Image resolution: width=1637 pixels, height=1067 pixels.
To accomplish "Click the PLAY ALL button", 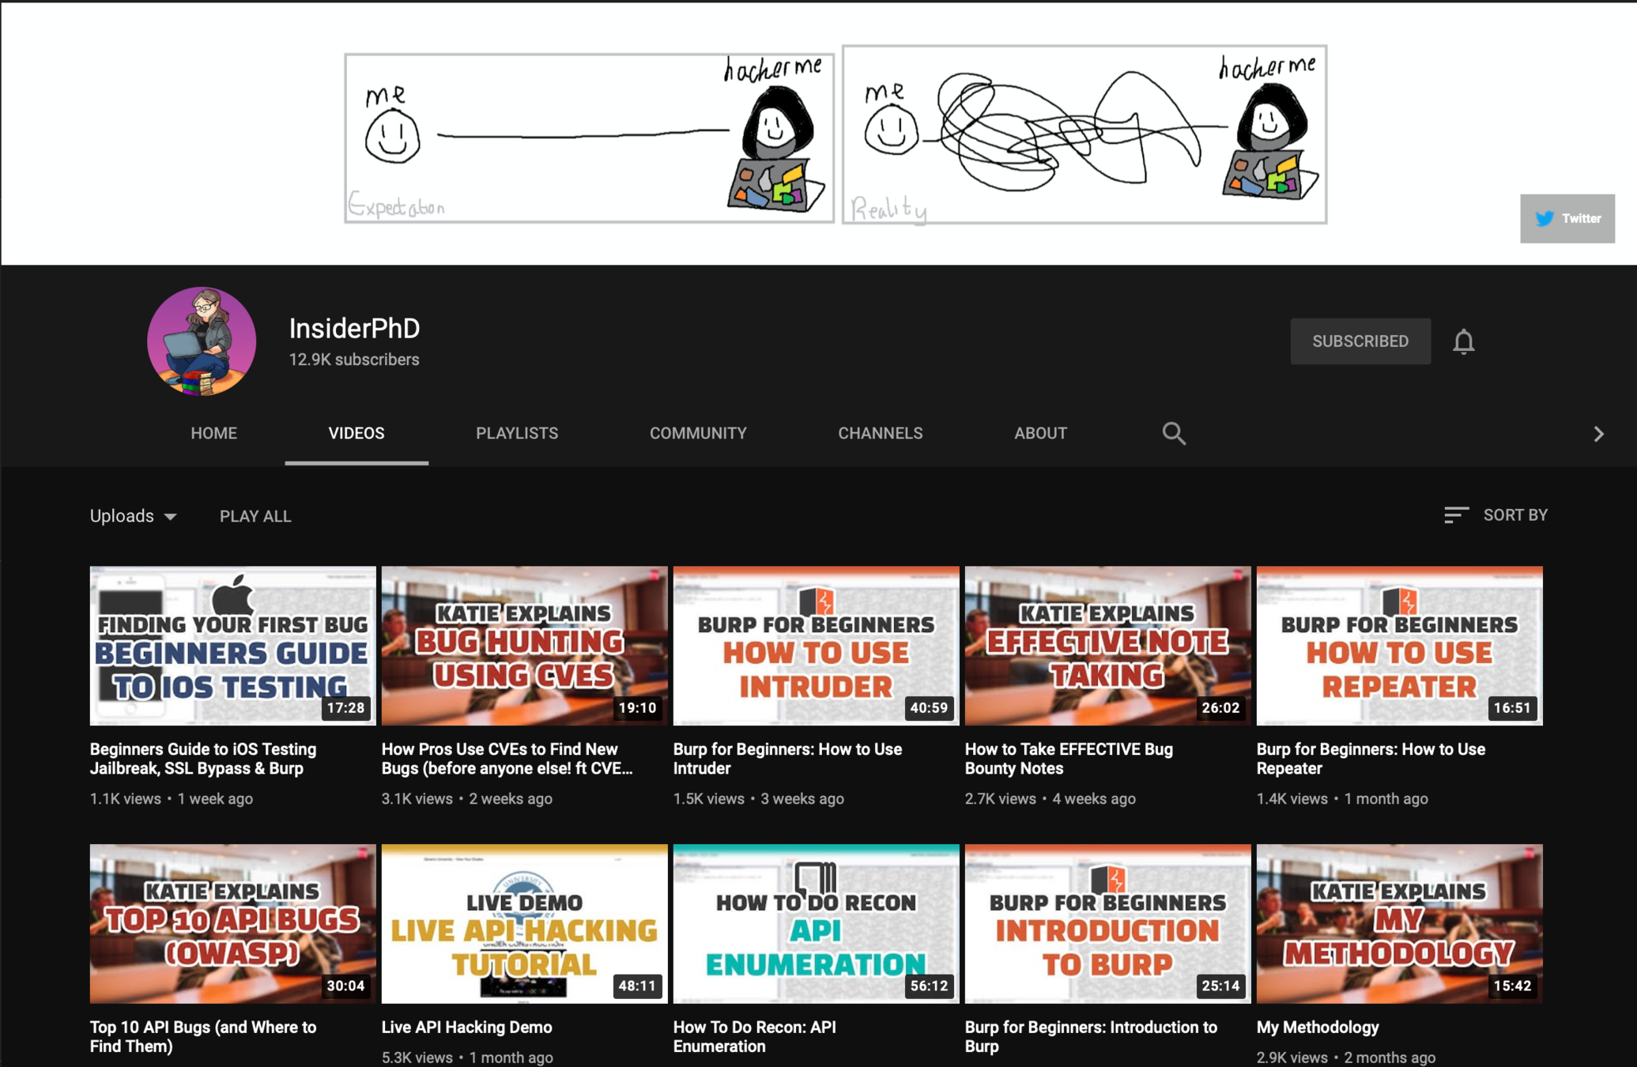I will pos(255,516).
